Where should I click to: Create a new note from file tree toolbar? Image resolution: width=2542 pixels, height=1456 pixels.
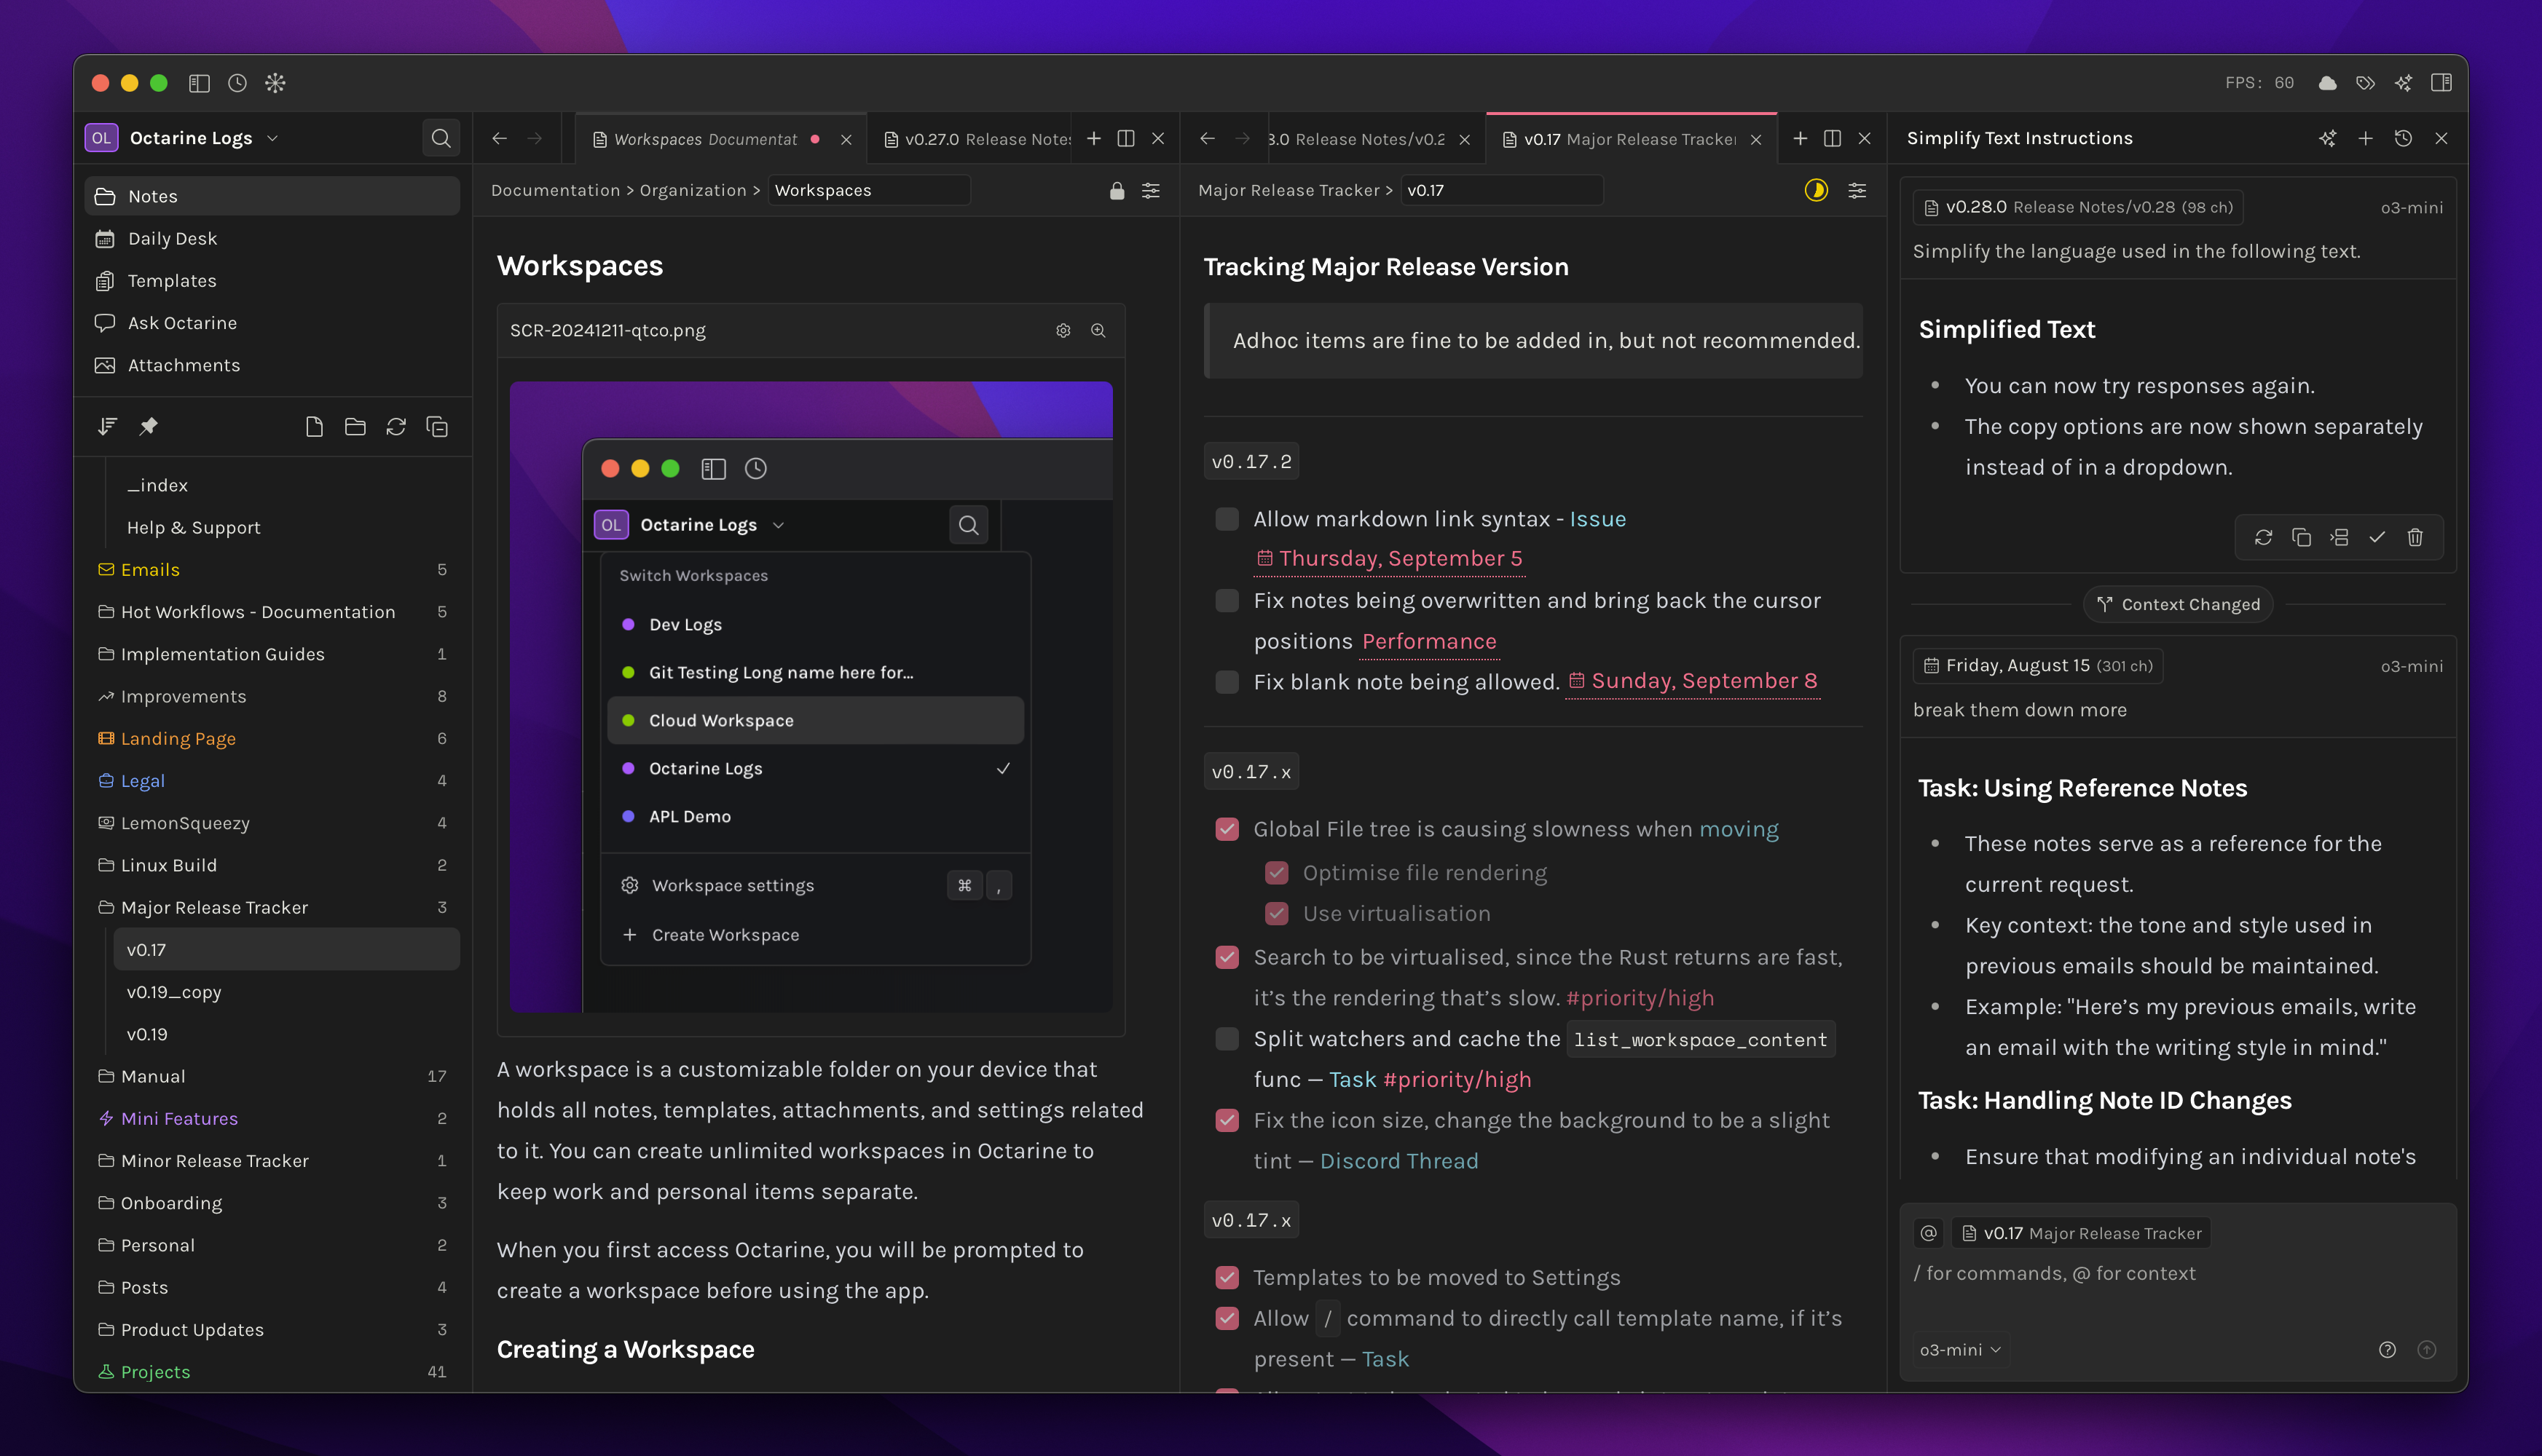point(314,427)
